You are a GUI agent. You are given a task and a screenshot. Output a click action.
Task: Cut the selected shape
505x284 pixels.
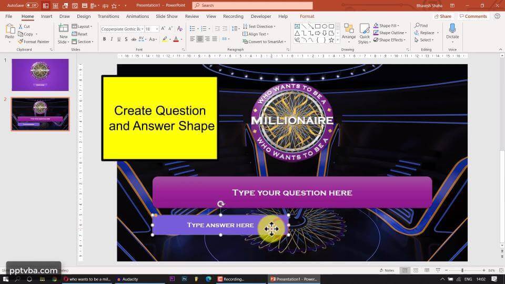24,26
